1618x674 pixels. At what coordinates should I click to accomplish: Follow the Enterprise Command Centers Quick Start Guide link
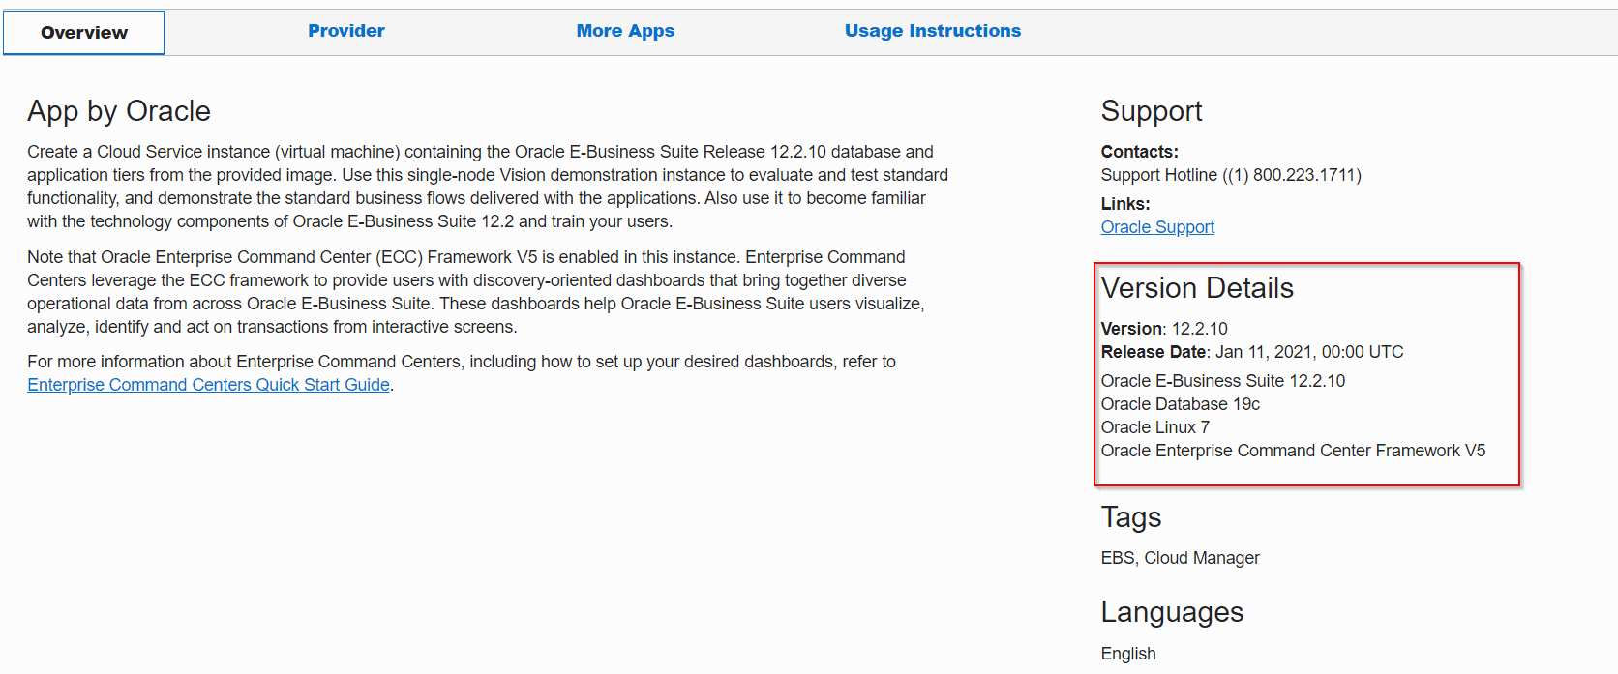208,385
